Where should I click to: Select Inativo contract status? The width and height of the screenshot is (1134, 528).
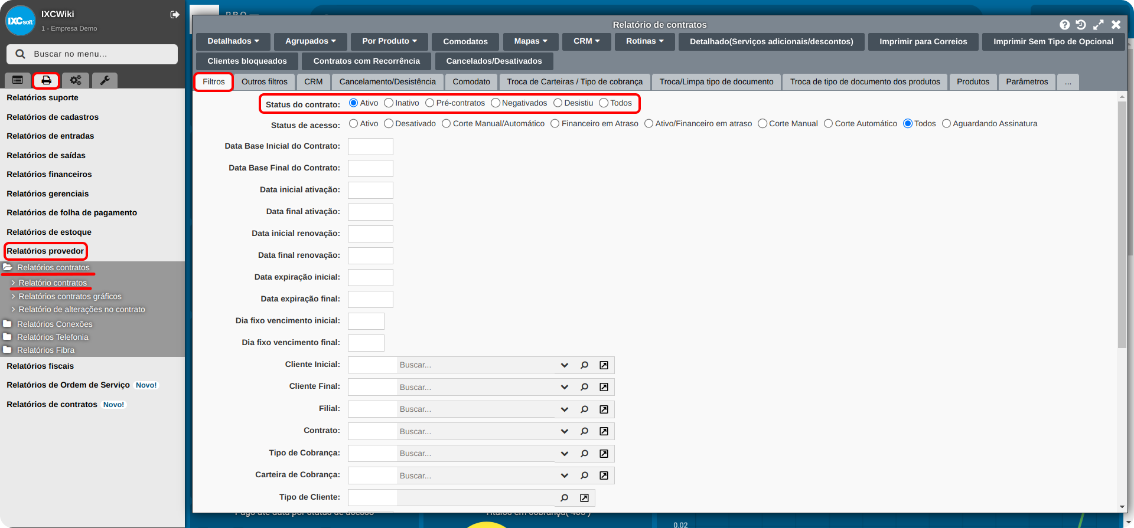pyautogui.click(x=389, y=103)
